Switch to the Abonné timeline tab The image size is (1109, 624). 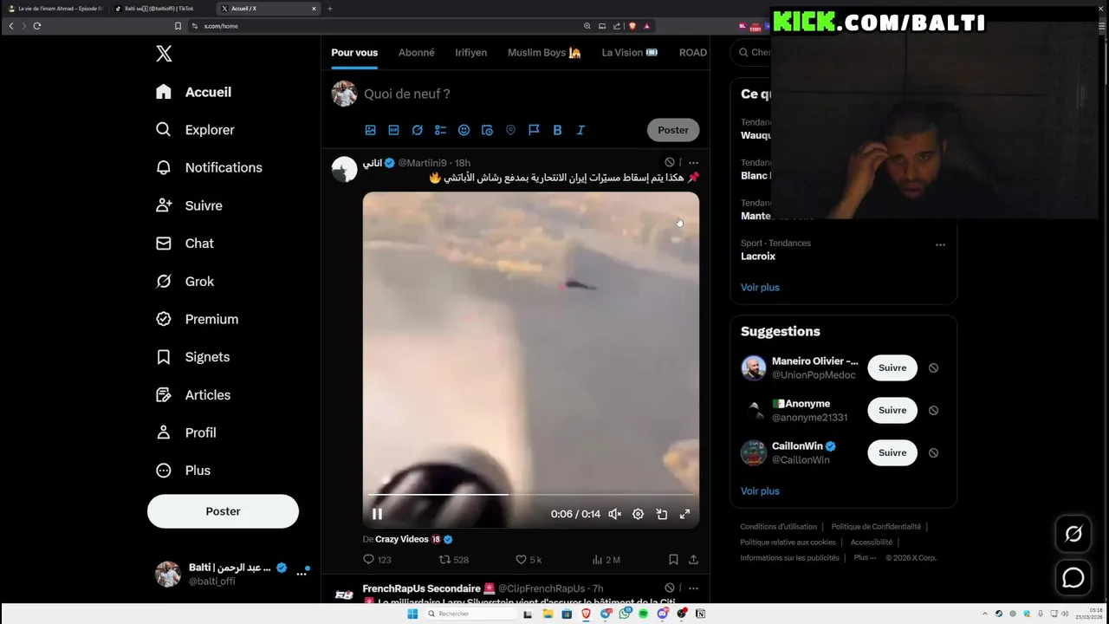(x=417, y=52)
